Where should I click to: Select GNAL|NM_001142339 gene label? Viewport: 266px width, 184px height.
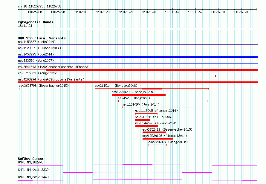[x=33, y=170]
